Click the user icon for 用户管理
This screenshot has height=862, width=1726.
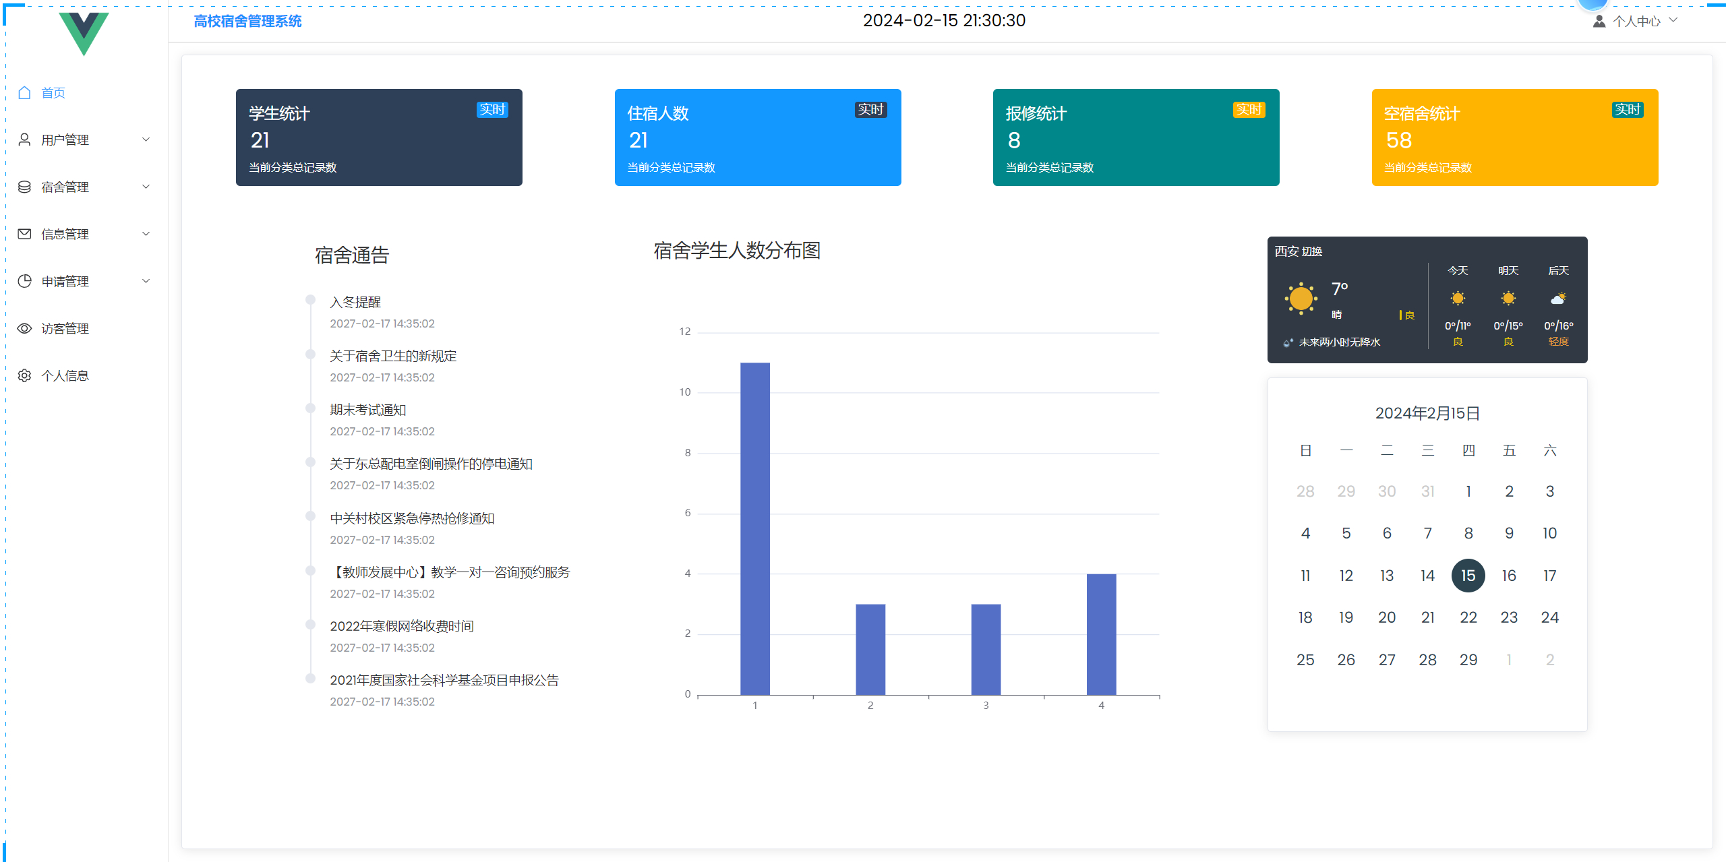click(25, 140)
